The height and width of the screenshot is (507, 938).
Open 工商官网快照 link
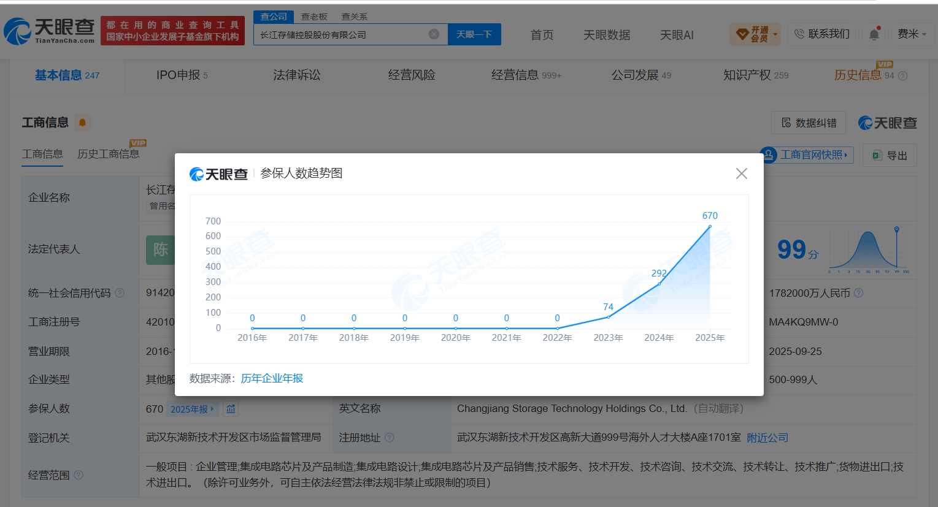[x=807, y=155]
